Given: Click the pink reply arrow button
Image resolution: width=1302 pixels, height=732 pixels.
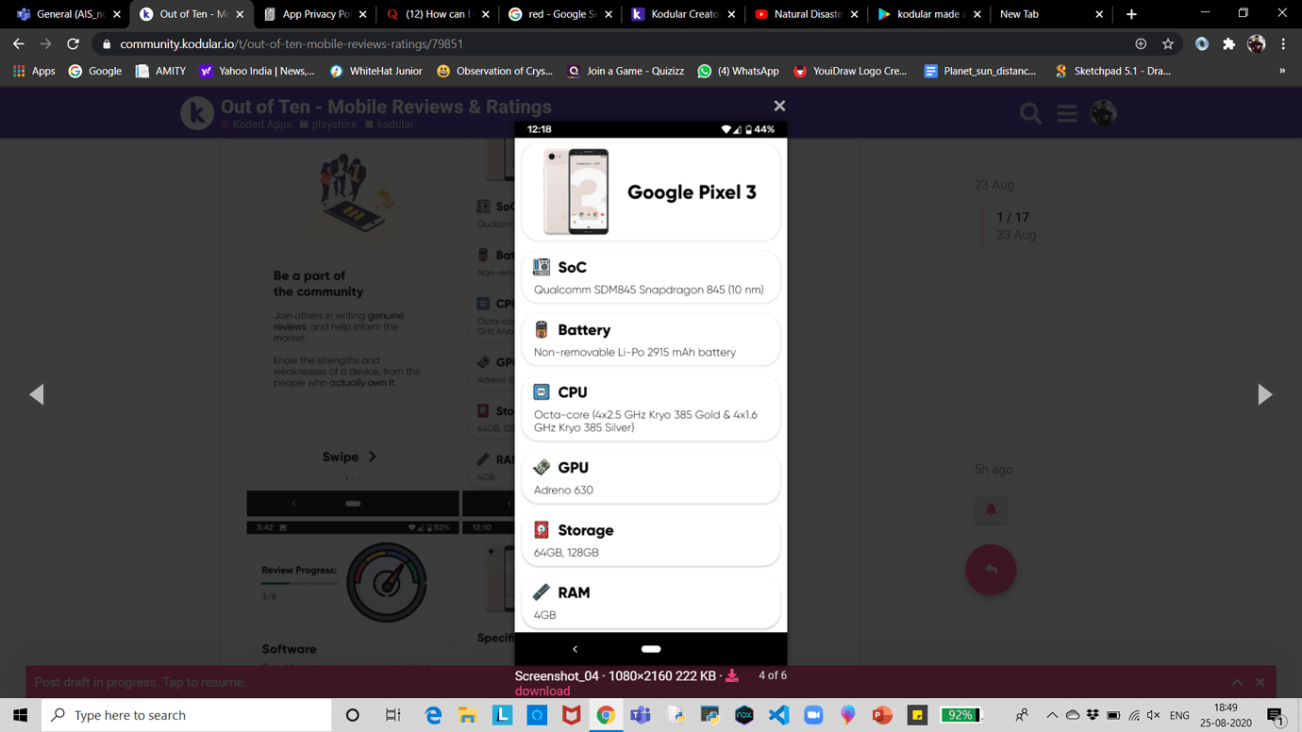Looking at the screenshot, I should point(991,570).
